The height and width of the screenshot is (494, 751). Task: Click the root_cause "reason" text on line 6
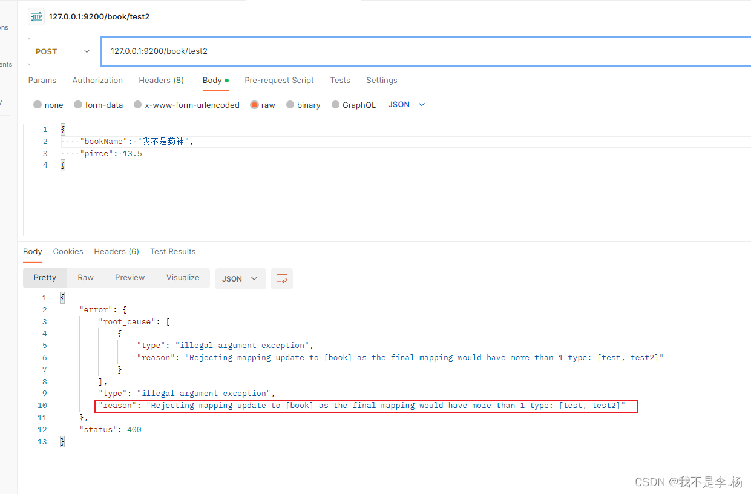[400, 358]
